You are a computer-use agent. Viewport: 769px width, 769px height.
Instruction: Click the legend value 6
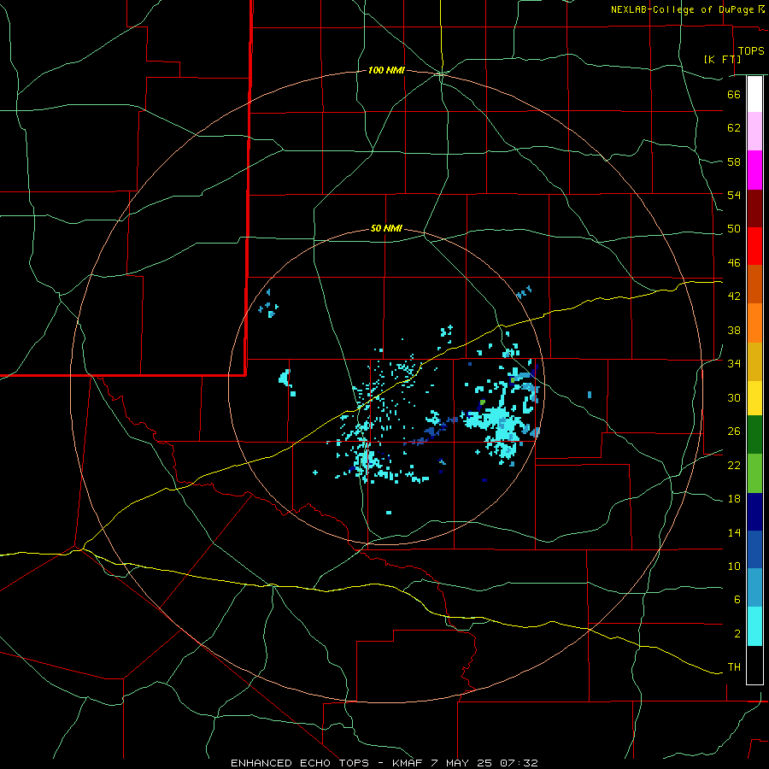point(737,600)
